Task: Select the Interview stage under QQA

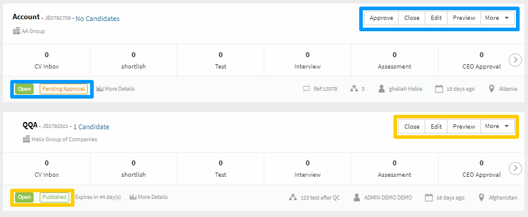Action: tap(308, 168)
